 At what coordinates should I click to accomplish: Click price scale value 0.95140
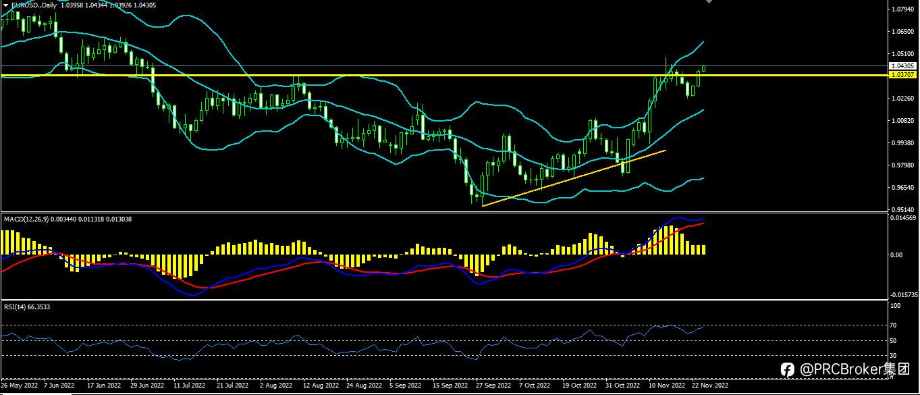(x=903, y=209)
